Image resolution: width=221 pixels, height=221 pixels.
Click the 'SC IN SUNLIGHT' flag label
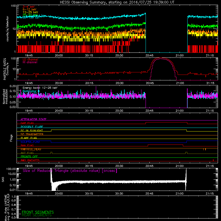32,130
